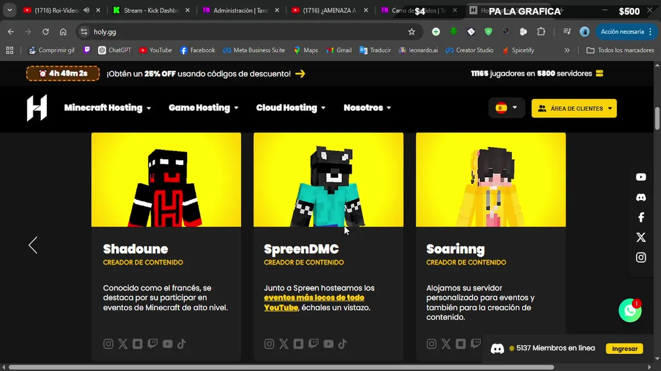Click the vertical page scrollbar
The width and height of the screenshot is (661, 371).
coord(657,118)
